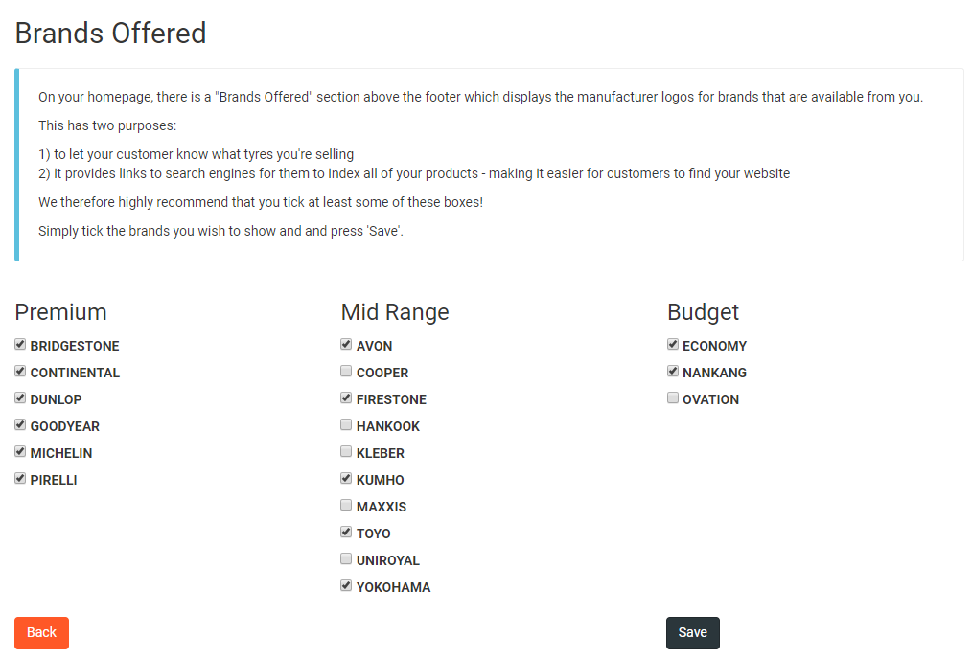Screen dimensions: 972x659
Task: Uncheck the AVON mid range brand
Action: pos(346,345)
